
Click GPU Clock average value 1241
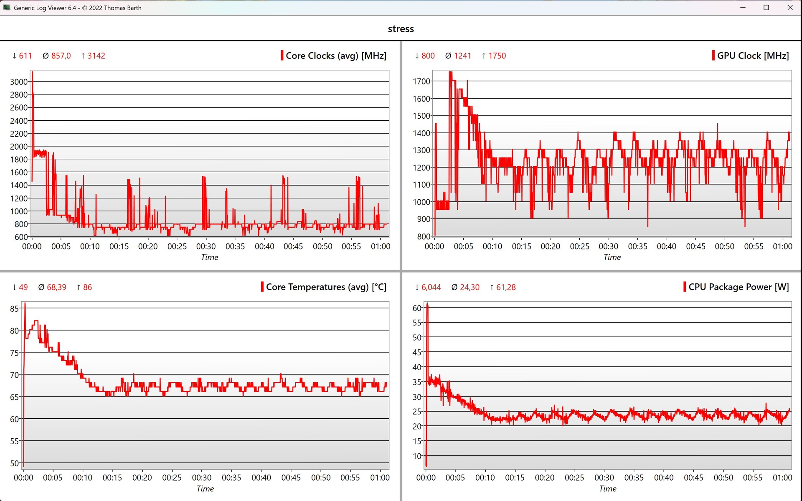click(462, 56)
